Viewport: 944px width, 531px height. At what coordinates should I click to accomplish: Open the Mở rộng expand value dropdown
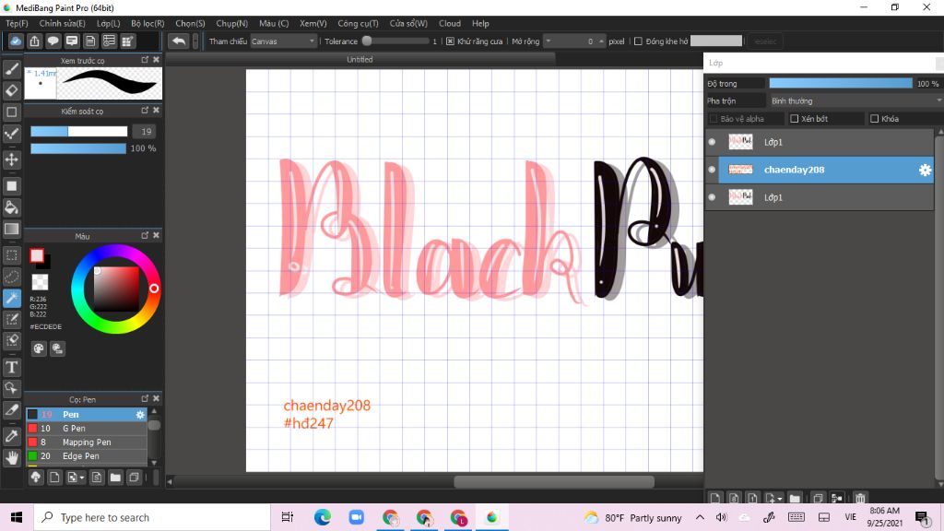click(548, 41)
